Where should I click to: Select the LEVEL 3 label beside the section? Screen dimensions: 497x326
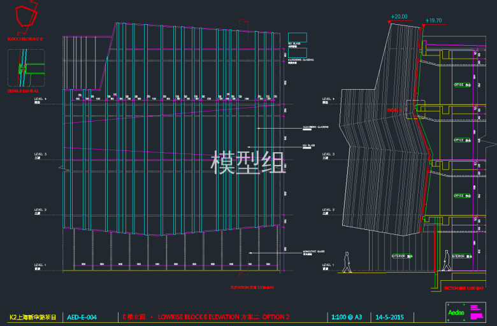328,156
